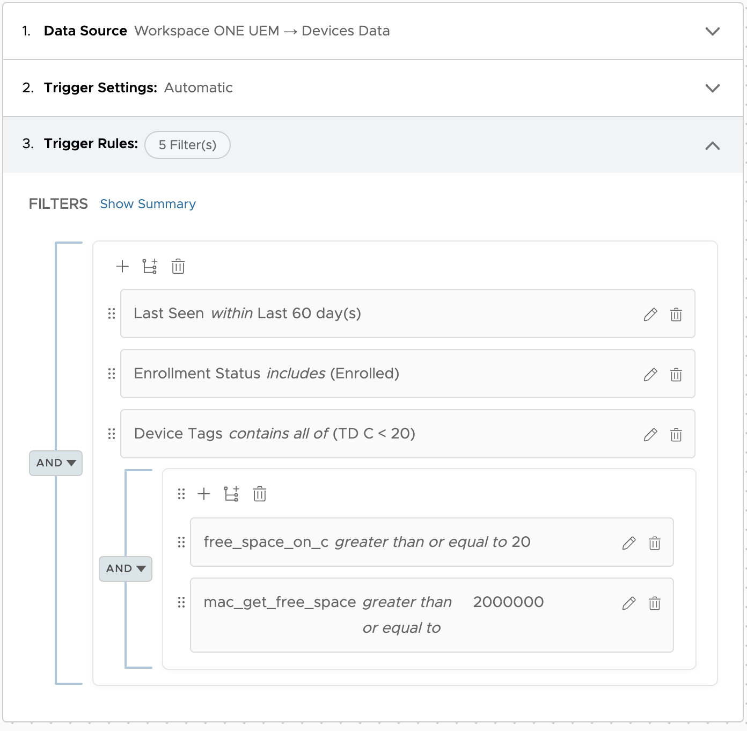Add a filter inside the nested group

click(204, 494)
